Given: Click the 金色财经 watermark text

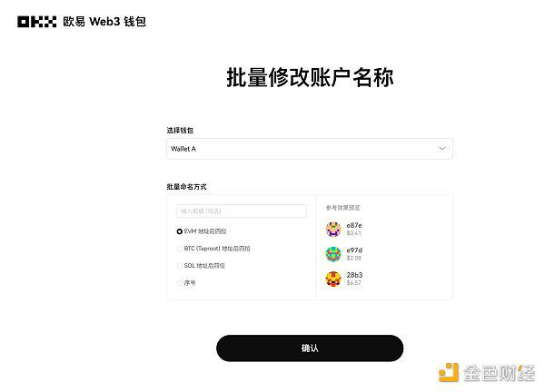Looking at the screenshot, I should pos(499,373).
